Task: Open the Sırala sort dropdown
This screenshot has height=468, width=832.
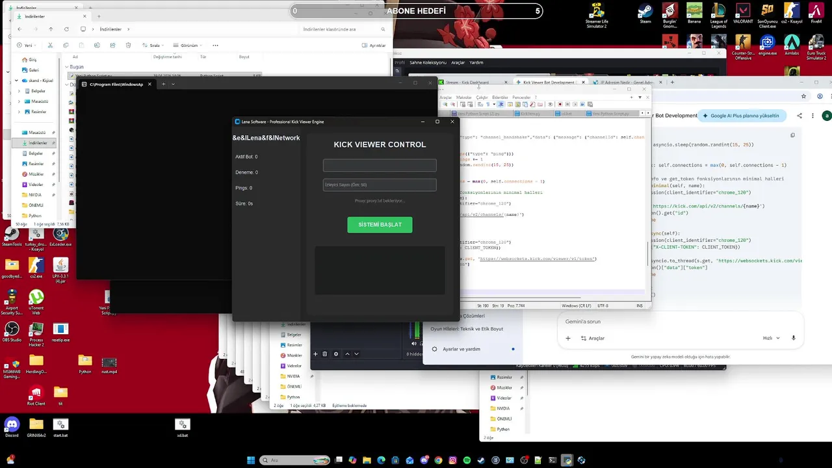Action: point(153,45)
